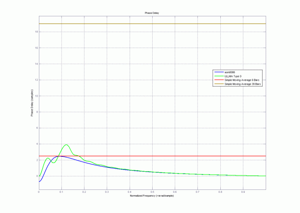Click the x-axis tick label 0.1
Viewport: 300px width, 213px height.
point(61,192)
